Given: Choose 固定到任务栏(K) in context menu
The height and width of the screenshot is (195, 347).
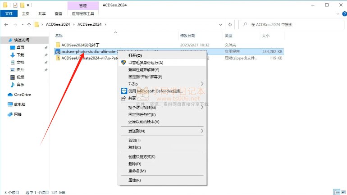Looking at the screenshot, I should point(162,114).
